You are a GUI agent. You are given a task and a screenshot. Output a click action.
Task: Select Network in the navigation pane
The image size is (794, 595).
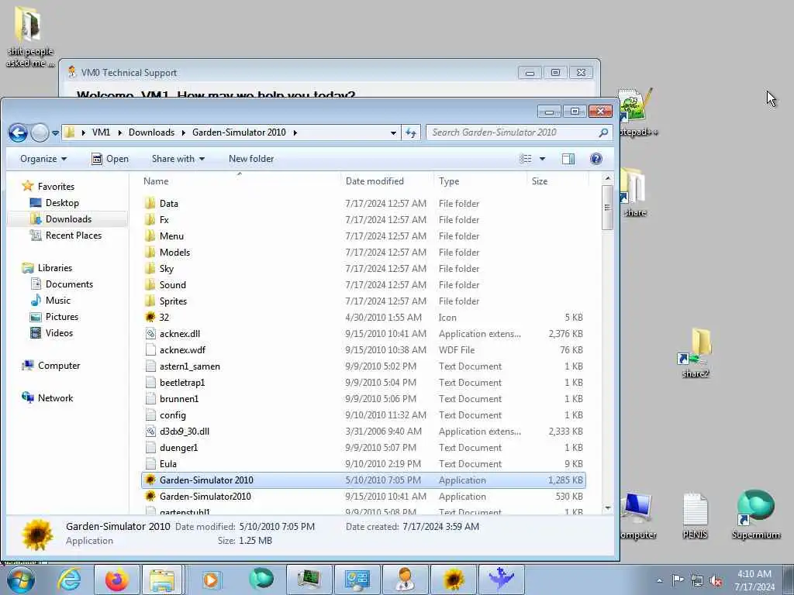[47, 398]
